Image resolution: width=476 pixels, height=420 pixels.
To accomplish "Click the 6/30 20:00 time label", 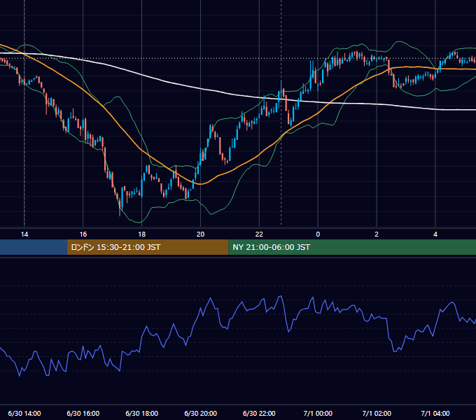I will [200, 413].
